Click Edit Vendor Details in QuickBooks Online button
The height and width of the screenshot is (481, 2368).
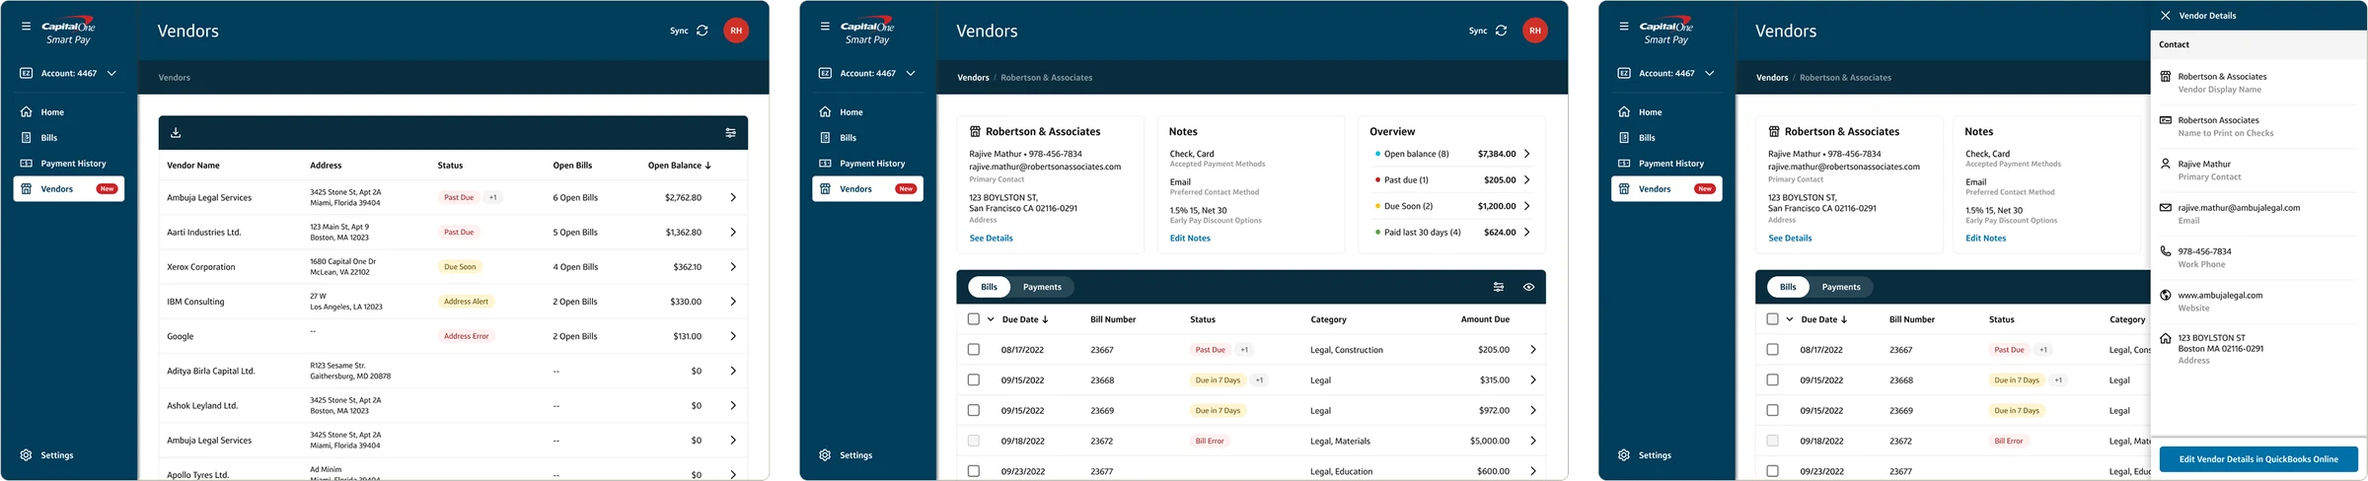[x=2258, y=459]
